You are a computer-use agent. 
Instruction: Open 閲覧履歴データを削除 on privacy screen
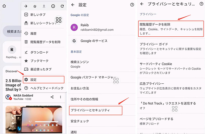point(171,29)
